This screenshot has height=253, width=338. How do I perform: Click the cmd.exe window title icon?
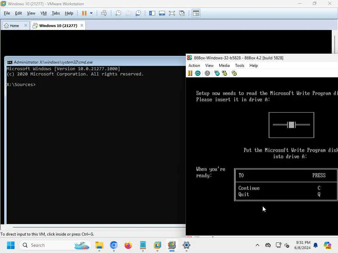tap(10, 62)
